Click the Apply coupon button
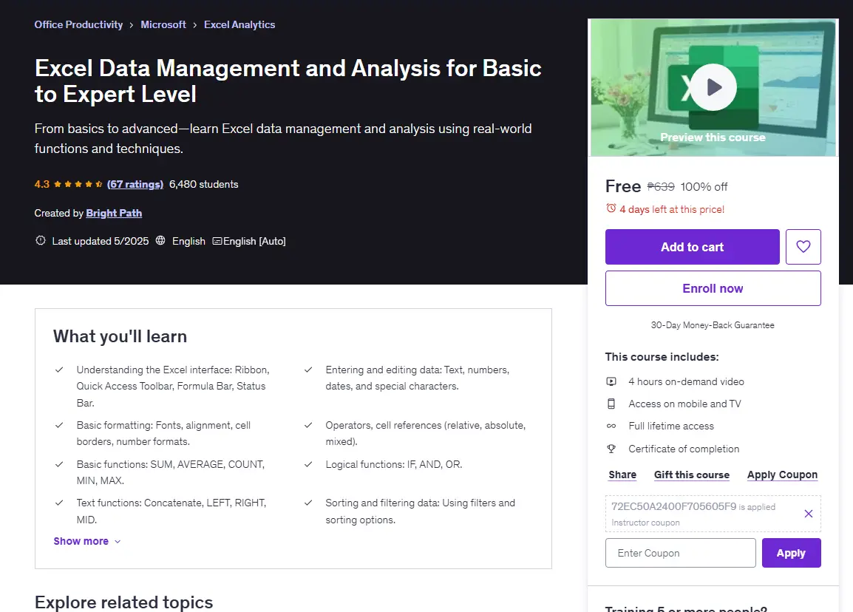The height and width of the screenshot is (612, 853). click(791, 553)
